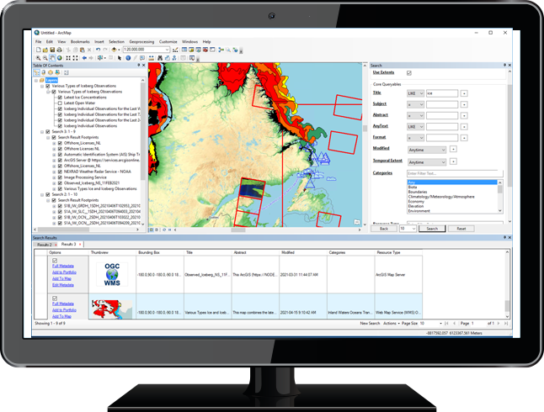This screenshot has height=412, width=544.
Task: Click the Fixed Zoom In arrows icon
Action: tap(68, 58)
